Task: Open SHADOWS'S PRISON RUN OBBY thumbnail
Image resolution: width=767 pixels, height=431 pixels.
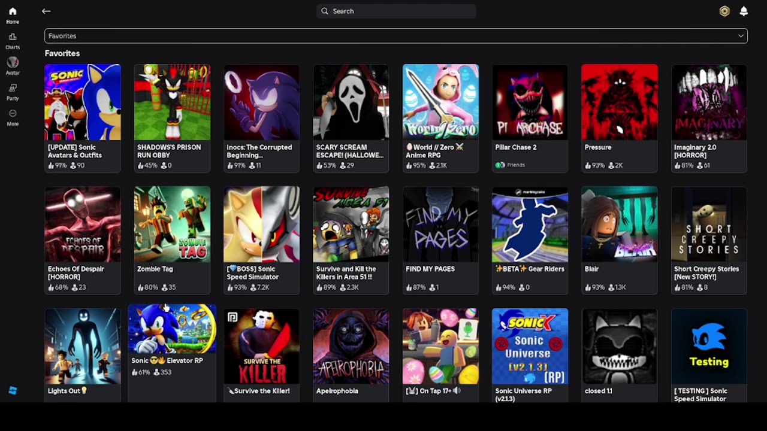Action: pyautogui.click(x=172, y=102)
